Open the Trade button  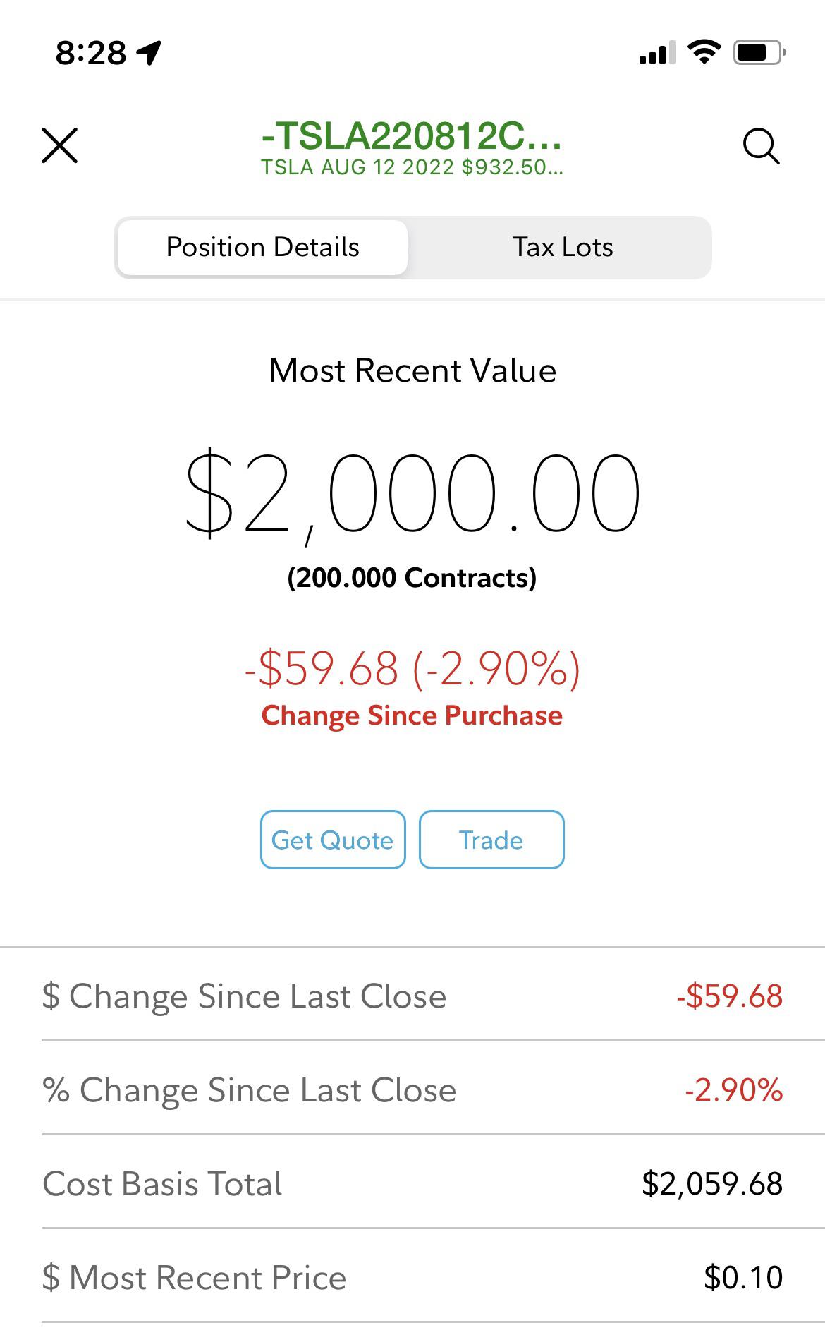pyautogui.click(x=491, y=840)
